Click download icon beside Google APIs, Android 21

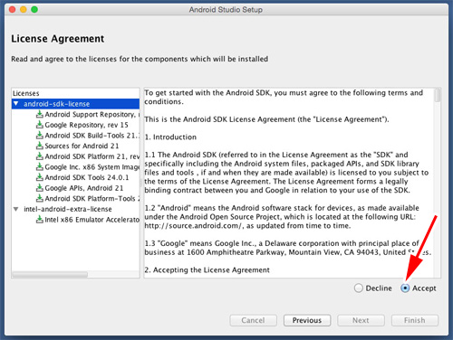[x=40, y=188]
